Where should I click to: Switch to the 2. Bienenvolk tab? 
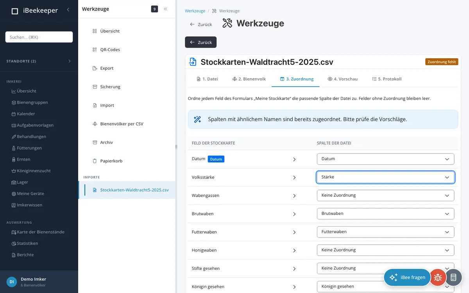(x=249, y=79)
